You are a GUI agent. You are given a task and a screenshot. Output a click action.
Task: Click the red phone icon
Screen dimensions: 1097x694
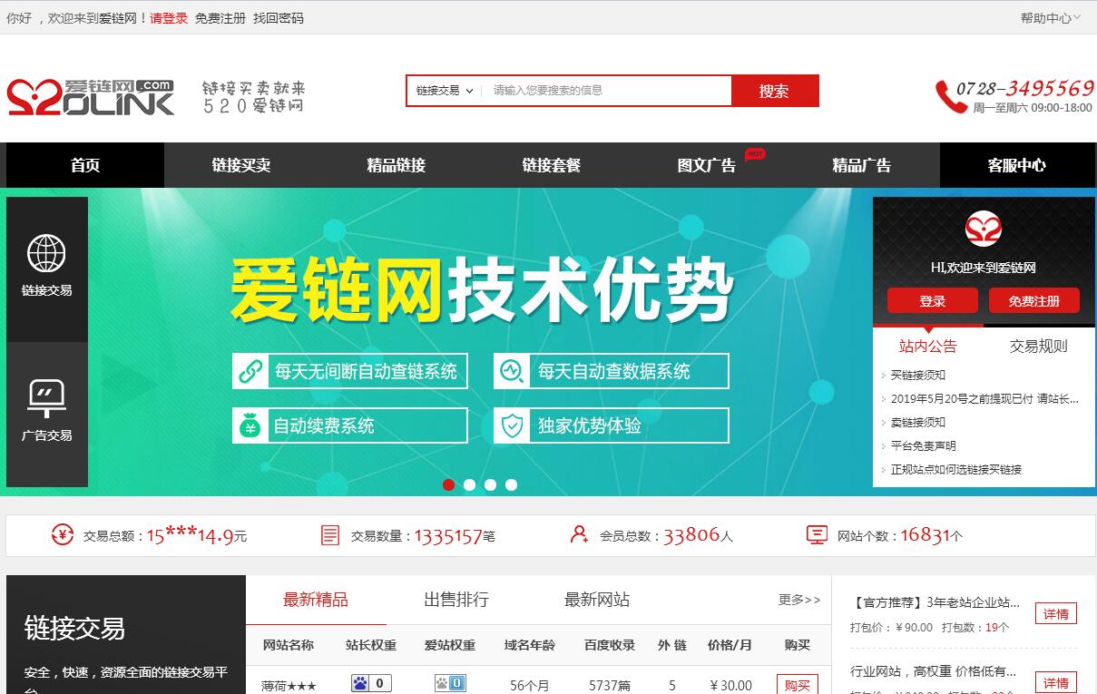click(x=951, y=97)
